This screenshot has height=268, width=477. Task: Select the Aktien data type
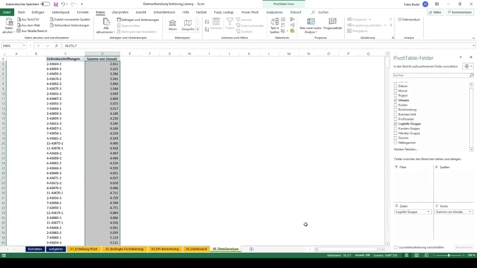coord(173,25)
